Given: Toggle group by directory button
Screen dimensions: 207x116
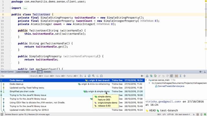Looking at the screenshot, I should 176,76.
